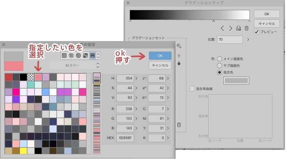Click the V value field showing 93

(x=125, y=98)
